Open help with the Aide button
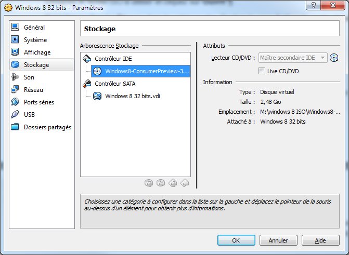The image size is (349, 255). tap(320, 240)
